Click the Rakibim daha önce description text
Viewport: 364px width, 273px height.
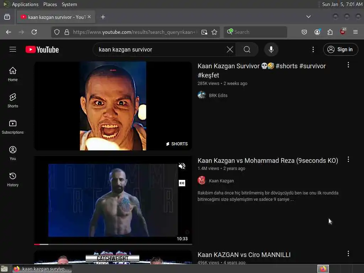(268, 196)
